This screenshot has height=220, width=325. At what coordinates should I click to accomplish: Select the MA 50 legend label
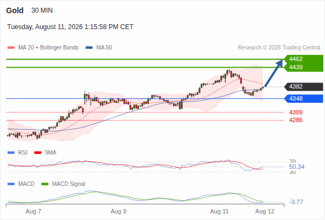click(104, 48)
